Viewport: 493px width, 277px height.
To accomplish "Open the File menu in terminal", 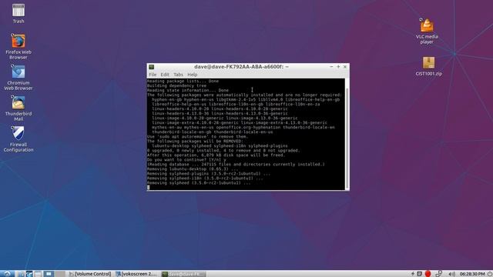I will 153,75.
